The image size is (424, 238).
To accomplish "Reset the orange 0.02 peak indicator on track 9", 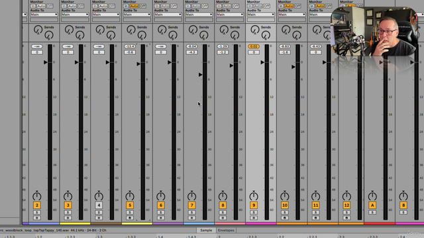I will click(254, 46).
